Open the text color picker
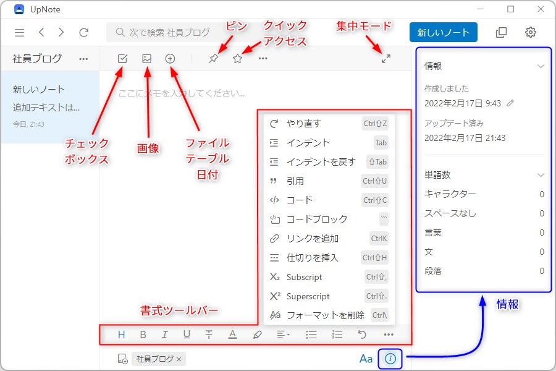 [233, 335]
